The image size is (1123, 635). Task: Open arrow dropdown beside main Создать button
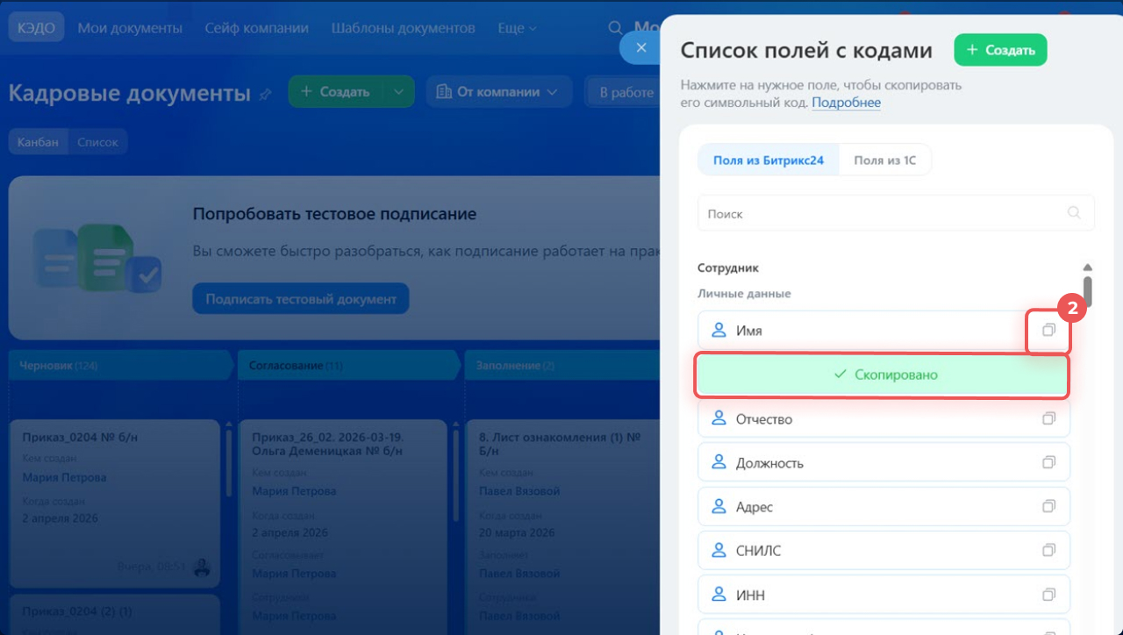pyautogui.click(x=398, y=92)
